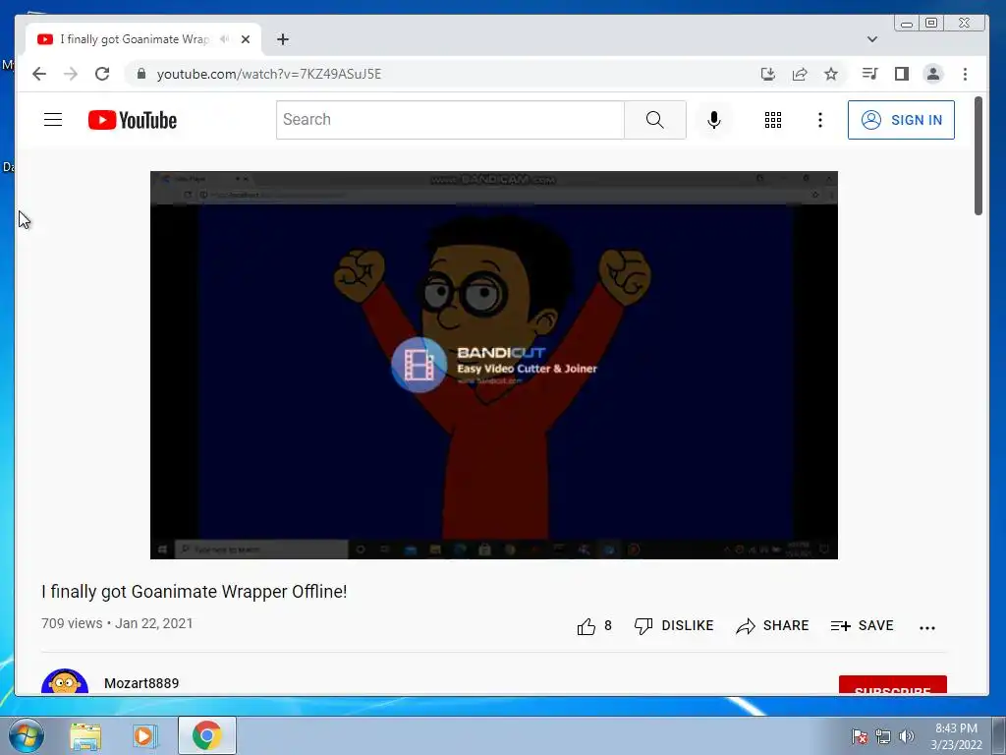This screenshot has height=755, width=1006.
Task: Click the DISLIKE button
Action: pos(674,626)
